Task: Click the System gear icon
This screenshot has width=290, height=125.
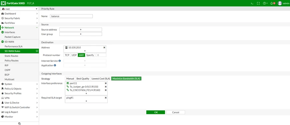Action: click(x=3, y=84)
